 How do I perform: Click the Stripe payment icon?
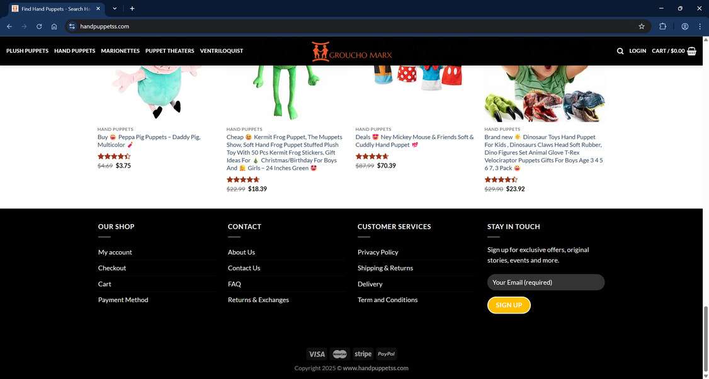click(363, 354)
